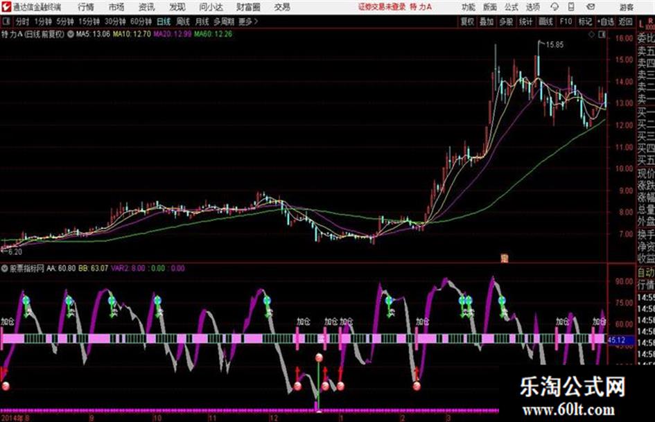
Task: Open the 功能 menu
Action: pyautogui.click(x=469, y=7)
